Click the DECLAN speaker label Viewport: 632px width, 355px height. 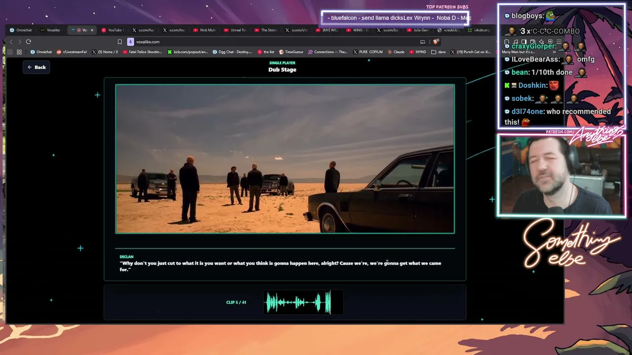tap(126, 257)
